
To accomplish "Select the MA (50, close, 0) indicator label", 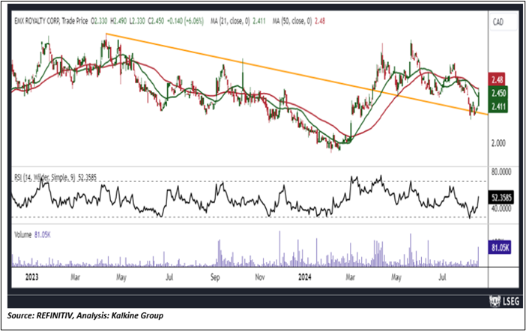I will click(x=292, y=21).
